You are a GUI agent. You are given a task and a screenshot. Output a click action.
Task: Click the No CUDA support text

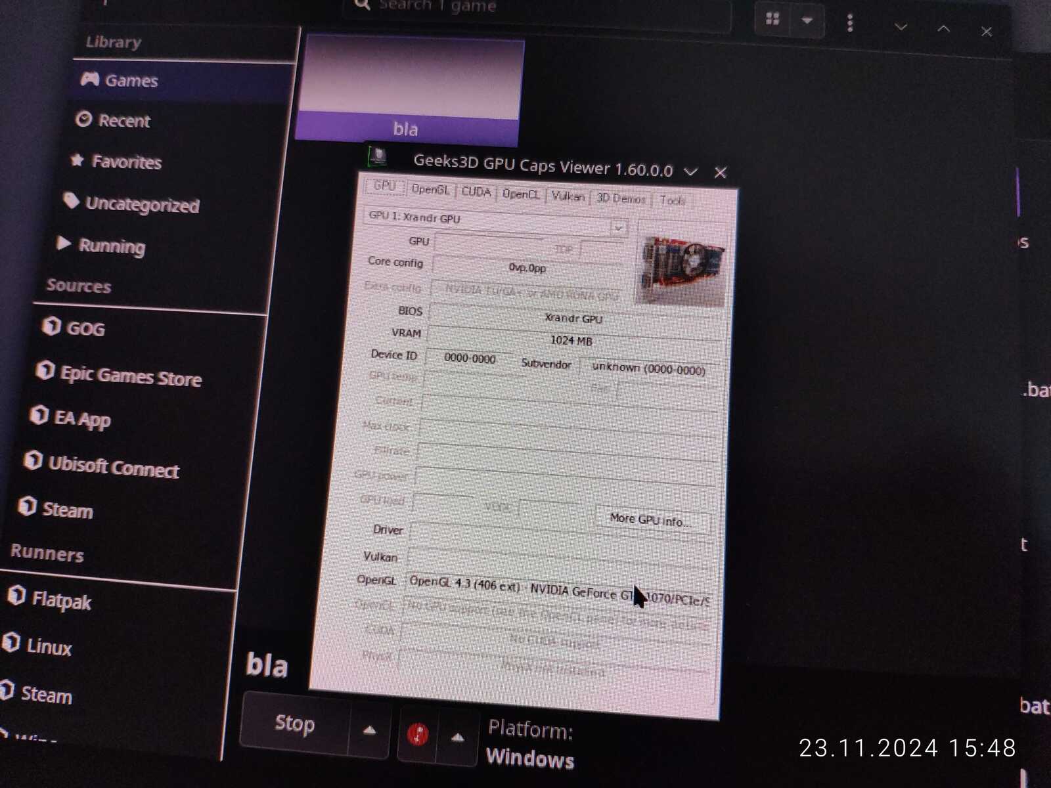pos(555,641)
